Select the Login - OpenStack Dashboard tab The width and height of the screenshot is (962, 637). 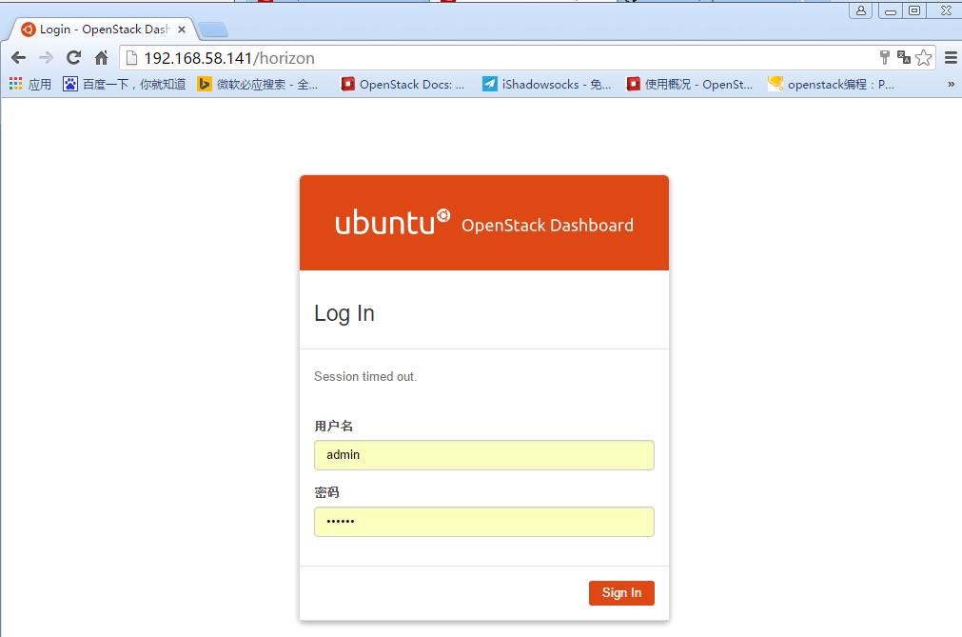coord(103,29)
